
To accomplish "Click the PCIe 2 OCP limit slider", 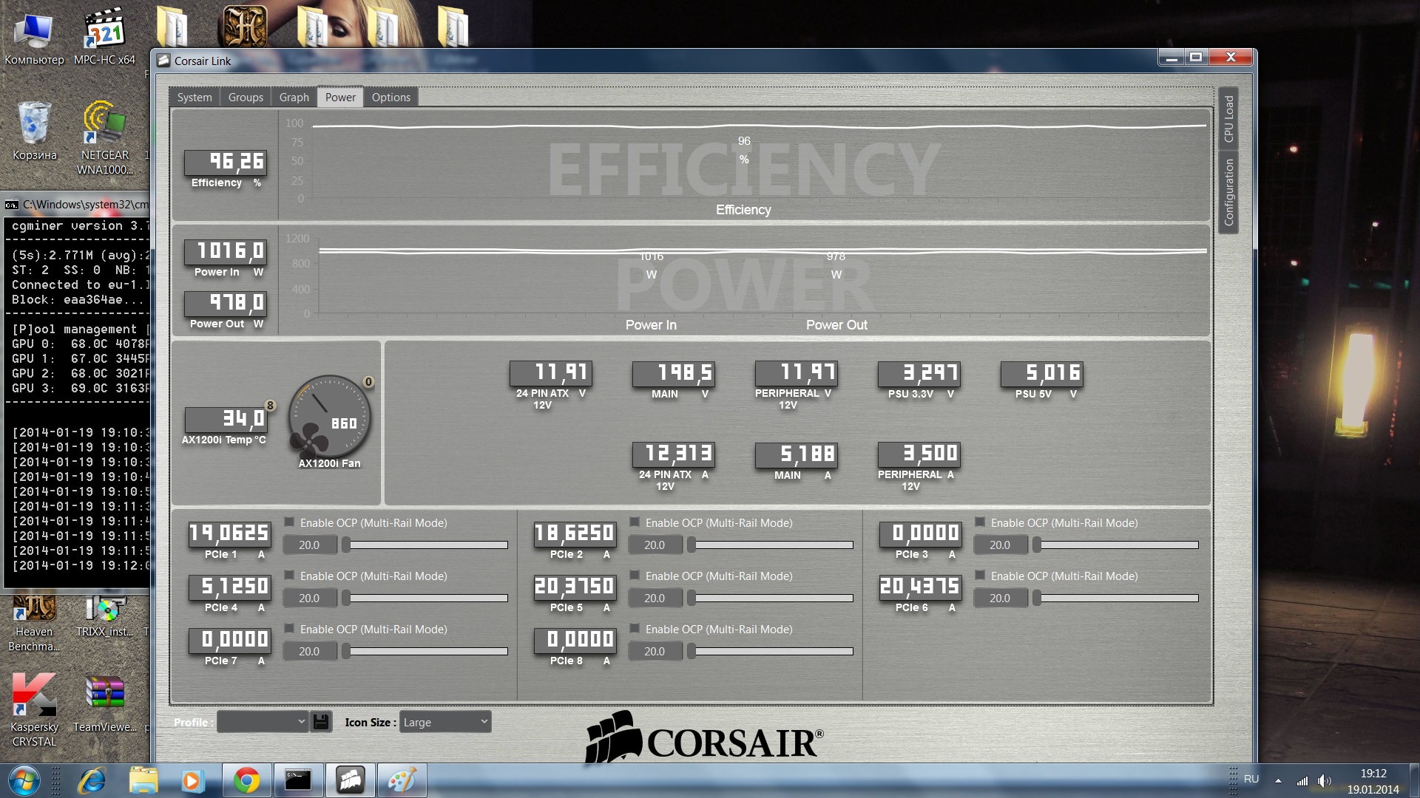I will [x=771, y=545].
